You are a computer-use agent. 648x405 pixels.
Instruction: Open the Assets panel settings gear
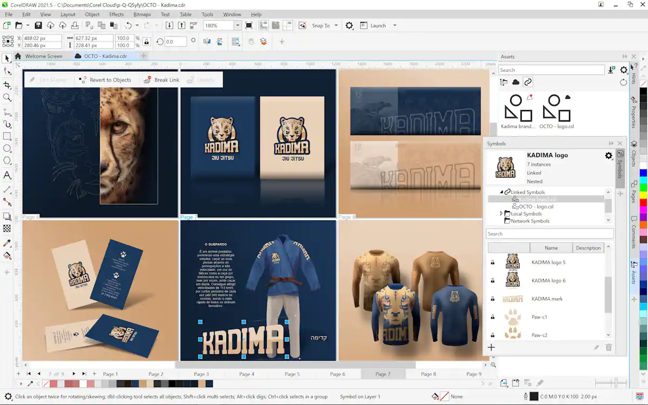[624, 70]
